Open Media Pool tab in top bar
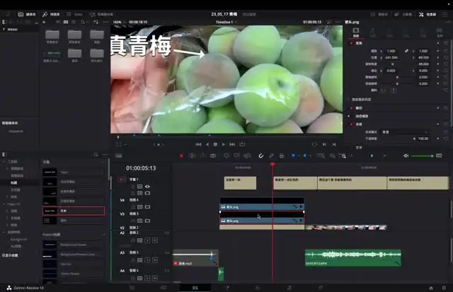Screen dimensions: 453x292 tap(26, 13)
